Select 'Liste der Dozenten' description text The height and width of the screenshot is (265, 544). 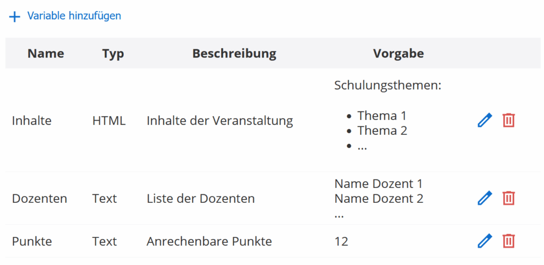coord(200,199)
